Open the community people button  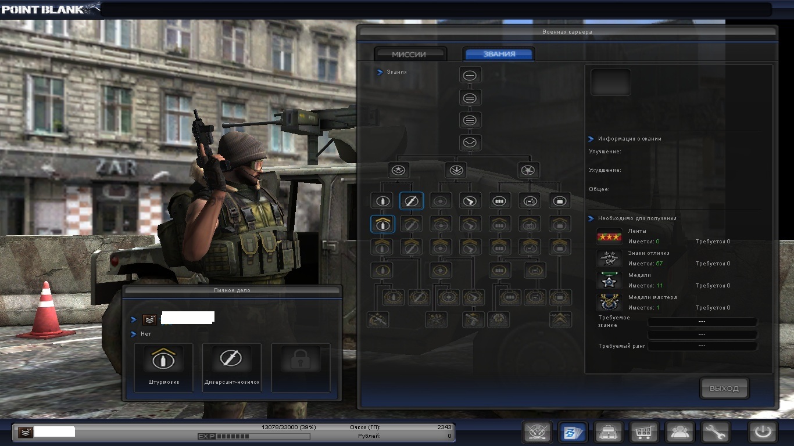coord(679,432)
